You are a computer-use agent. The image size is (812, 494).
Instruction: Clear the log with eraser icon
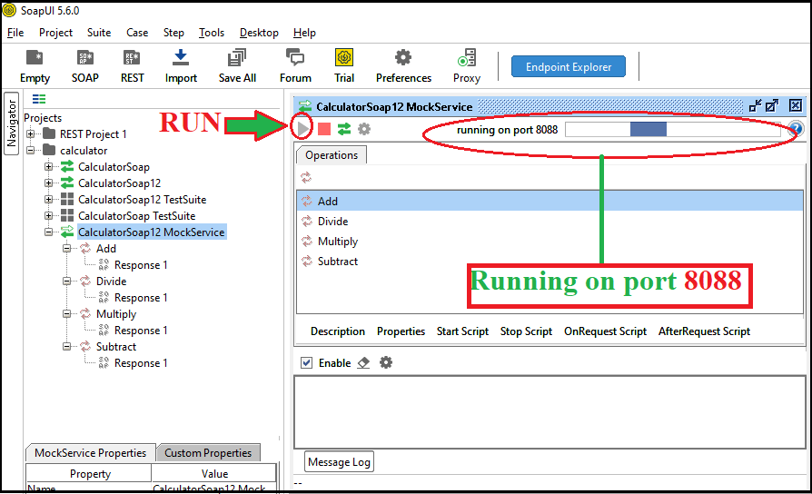pyautogui.click(x=363, y=362)
